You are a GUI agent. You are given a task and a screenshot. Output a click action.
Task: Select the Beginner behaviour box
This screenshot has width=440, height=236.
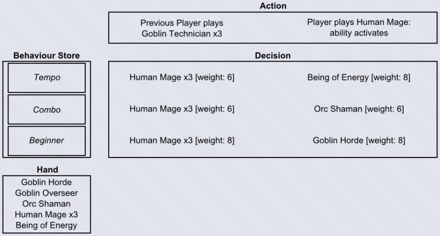(47, 141)
